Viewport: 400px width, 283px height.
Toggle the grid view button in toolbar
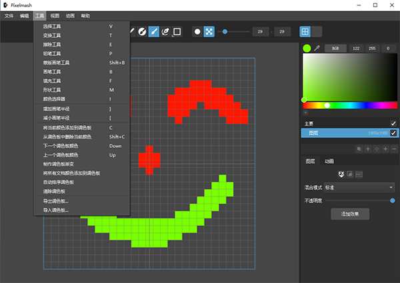tap(305, 31)
